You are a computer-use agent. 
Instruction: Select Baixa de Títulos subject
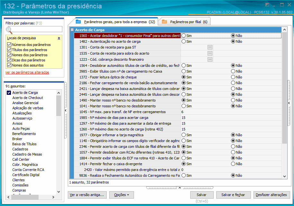click(x=24, y=144)
